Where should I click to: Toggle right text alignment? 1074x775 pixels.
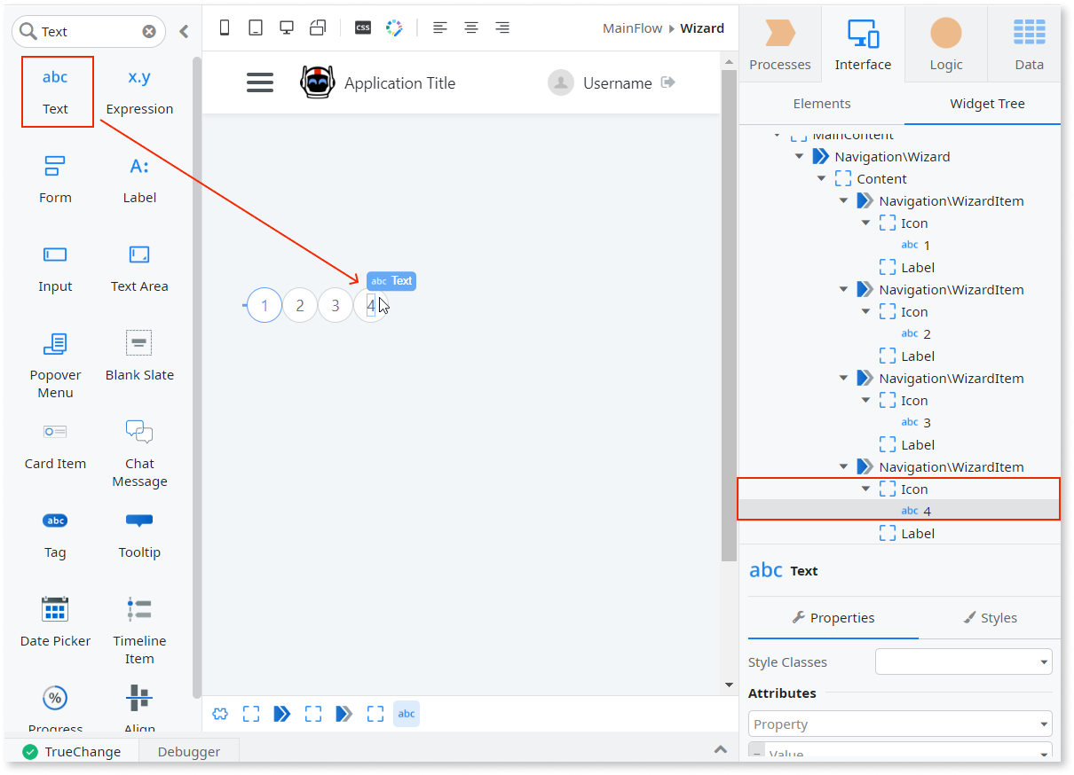(x=502, y=27)
